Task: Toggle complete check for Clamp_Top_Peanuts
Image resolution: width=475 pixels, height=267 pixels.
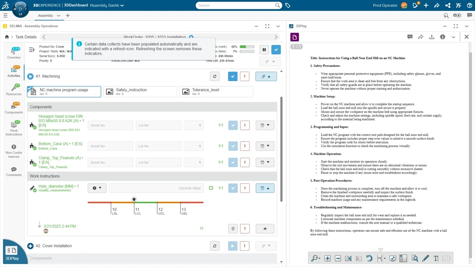Action: [x=233, y=162]
